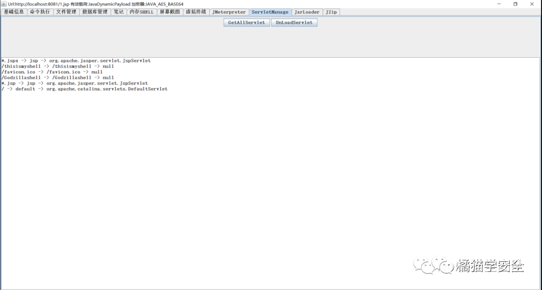Select the *.jspx JspServlet line
This screenshot has height=290, width=542.
(x=76, y=60)
